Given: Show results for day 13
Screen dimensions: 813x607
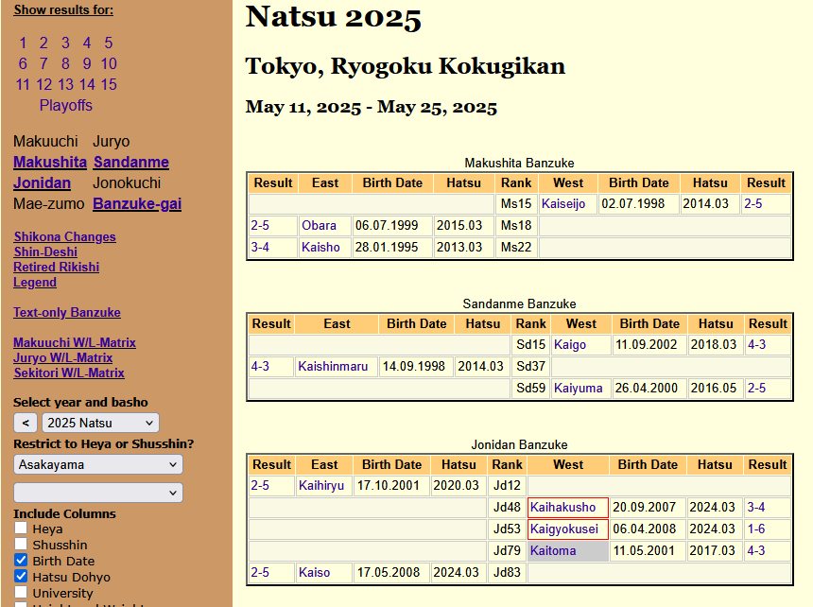Looking at the screenshot, I should click(65, 84).
